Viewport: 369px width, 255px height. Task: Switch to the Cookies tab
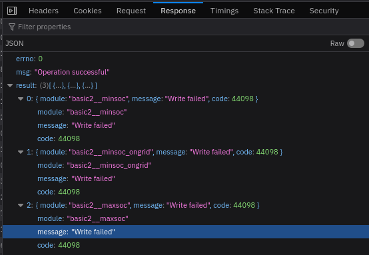[x=87, y=11]
